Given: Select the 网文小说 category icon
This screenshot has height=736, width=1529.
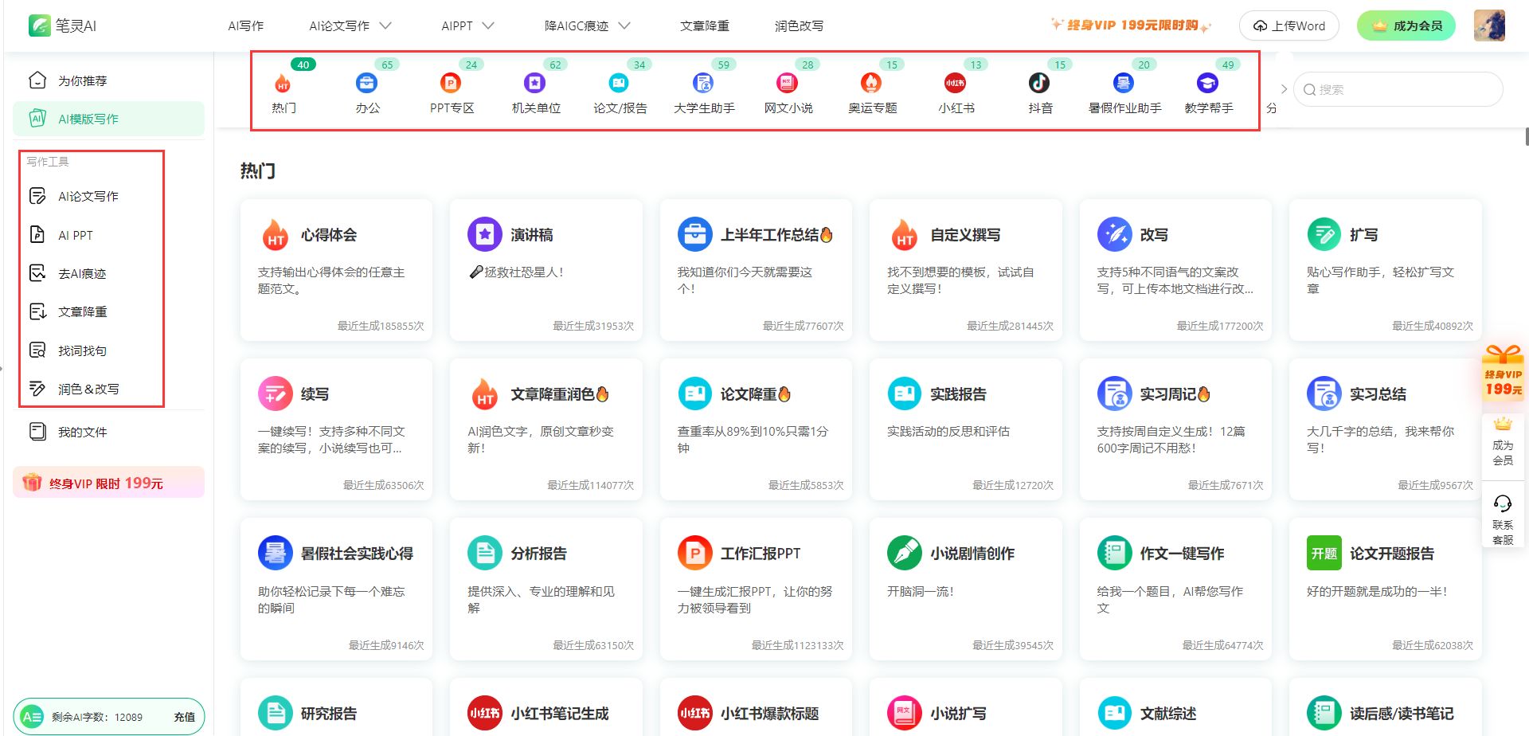Looking at the screenshot, I should (787, 83).
